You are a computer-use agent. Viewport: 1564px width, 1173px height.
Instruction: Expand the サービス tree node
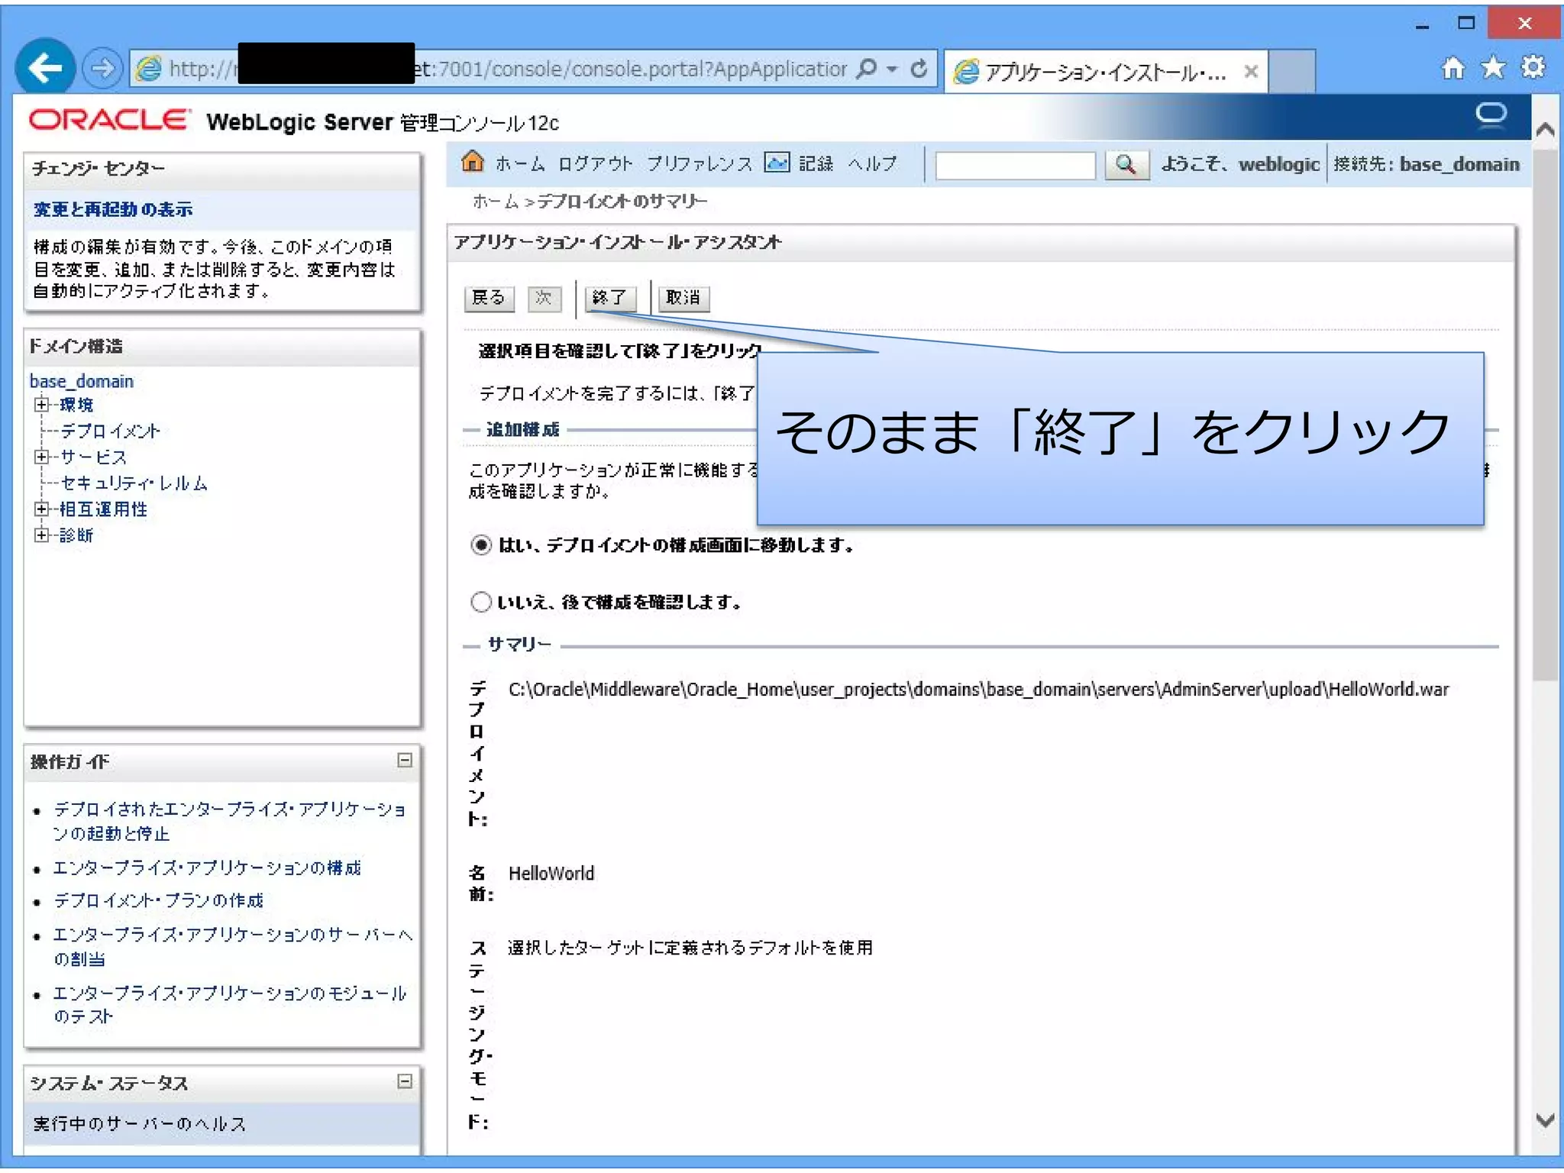(41, 457)
